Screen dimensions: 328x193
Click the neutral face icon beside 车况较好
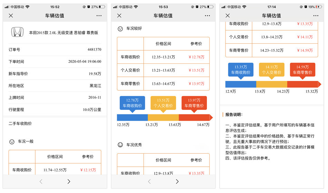coord(120,29)
